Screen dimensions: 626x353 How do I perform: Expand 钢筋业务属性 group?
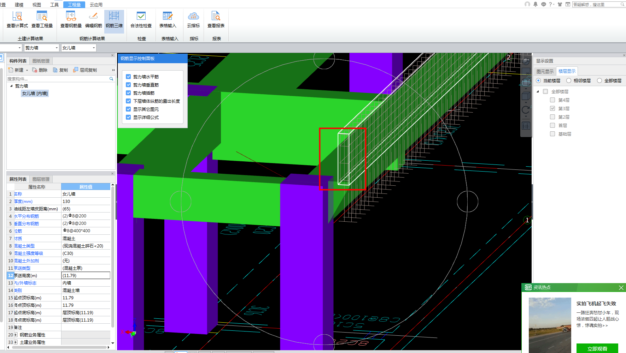click(x=16, y=335)
